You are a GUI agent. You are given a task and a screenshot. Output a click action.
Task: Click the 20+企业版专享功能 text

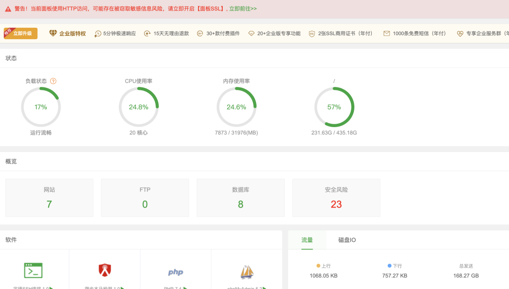point(279,33)
